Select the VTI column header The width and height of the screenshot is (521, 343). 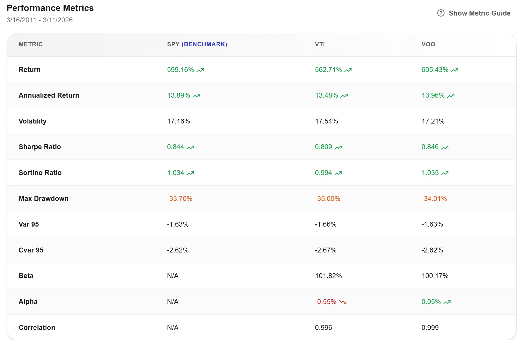pos(319,44)
